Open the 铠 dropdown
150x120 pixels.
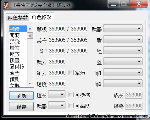(123, 51)
